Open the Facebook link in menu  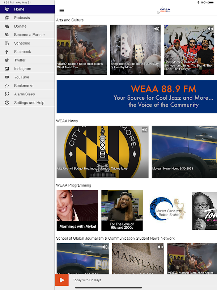pyautogui.click(x=27, y=52)
